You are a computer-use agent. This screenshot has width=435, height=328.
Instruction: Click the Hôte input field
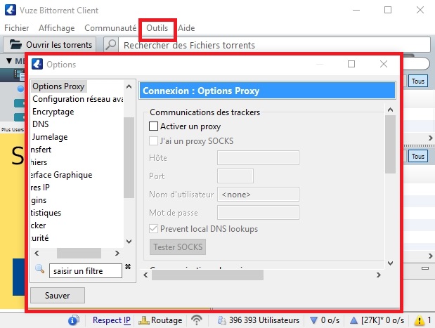(x=258, y=158)
